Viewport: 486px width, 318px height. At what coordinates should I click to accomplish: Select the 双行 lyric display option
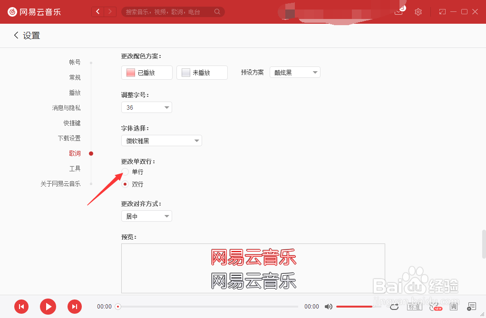coord(125,184)
